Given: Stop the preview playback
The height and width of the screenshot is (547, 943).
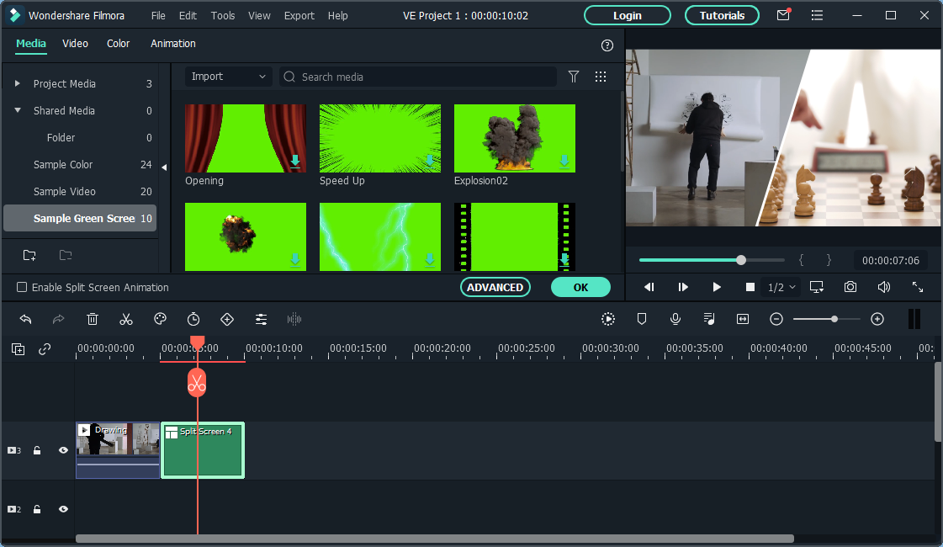Looking at the screenshot, I should [x=750, y=287].
